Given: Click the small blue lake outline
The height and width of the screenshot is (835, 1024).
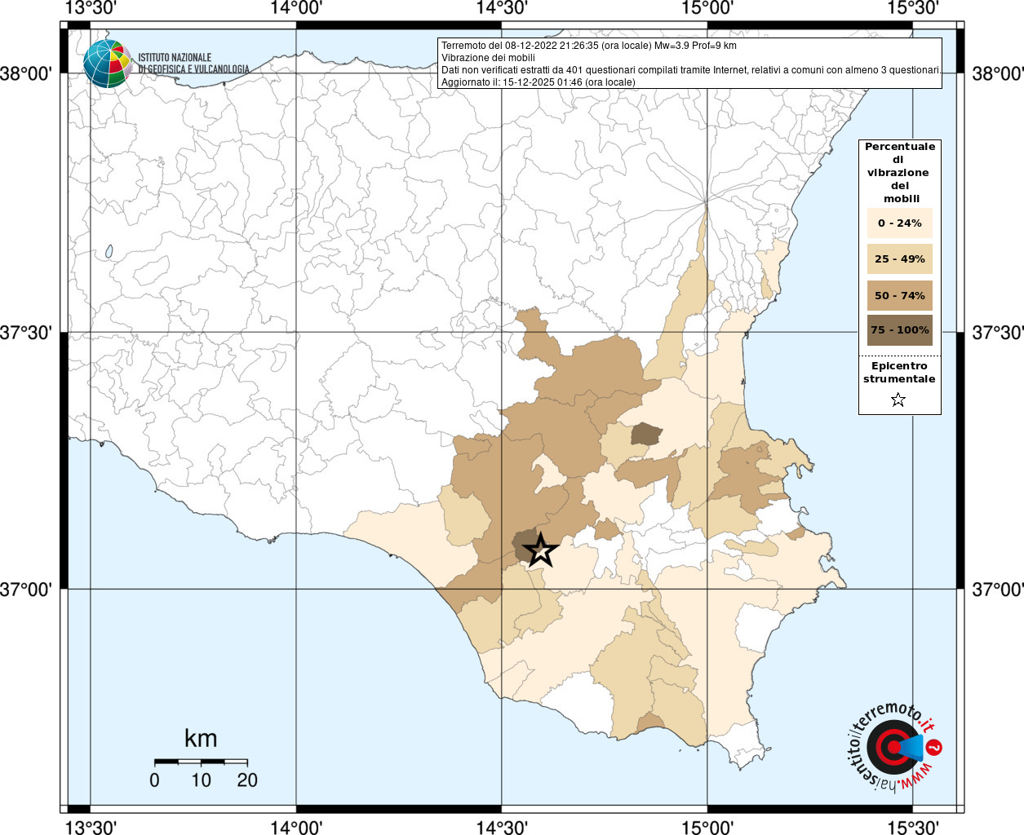Looking at the screenshot, I should [x=109, y=252].
